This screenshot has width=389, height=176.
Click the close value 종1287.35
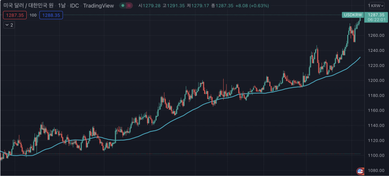[222, 5]
